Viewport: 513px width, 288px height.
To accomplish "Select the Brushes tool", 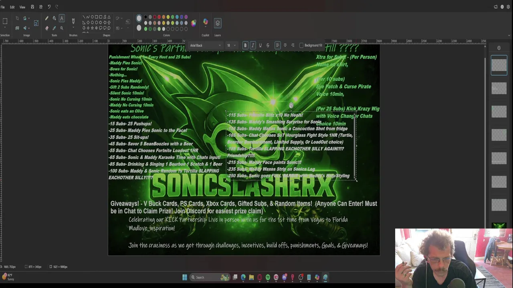I will (73, 21).
